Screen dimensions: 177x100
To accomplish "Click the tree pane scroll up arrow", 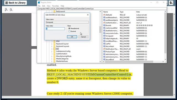I will pyautogui.click(x=100, y=12).
